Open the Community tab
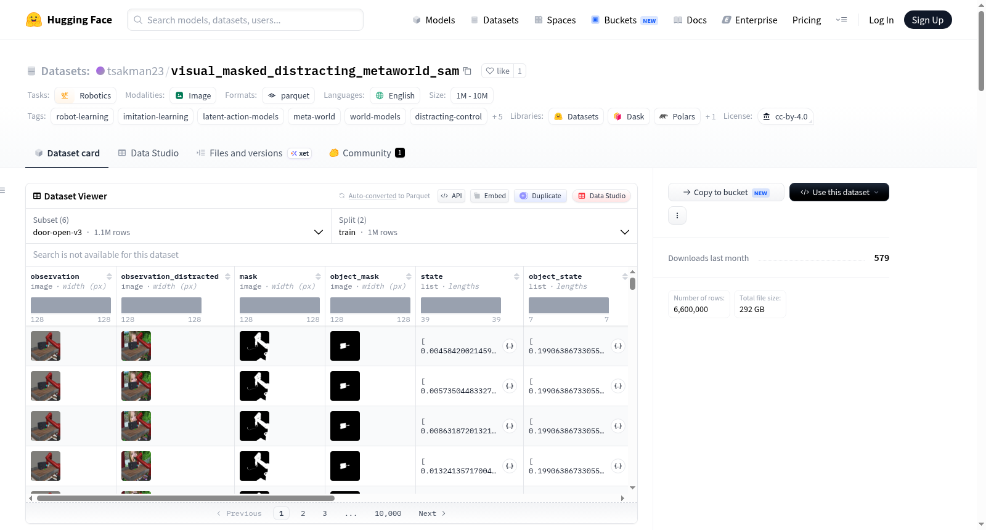The width and height of the screenshot is (986, 530). pos(367,153)
